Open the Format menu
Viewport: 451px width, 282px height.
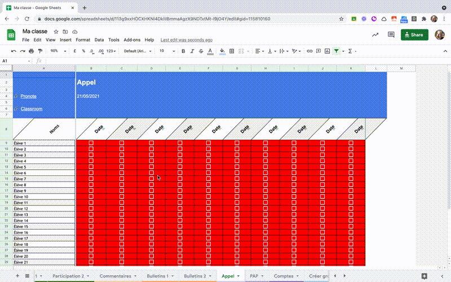pos(83,39)
